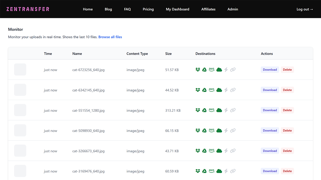Click Dropbox icon for cat-5098930_640.jpg

coord(198,130)
